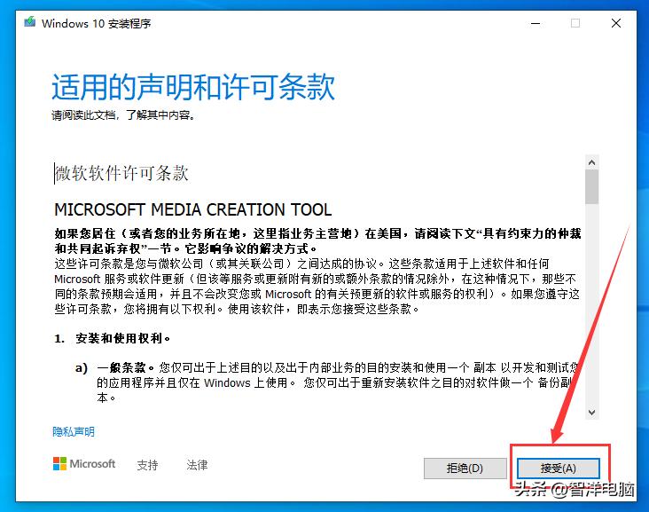Open the 支持 support link
The height and width of the screenshot is (512, 649).
coord(147,465)
